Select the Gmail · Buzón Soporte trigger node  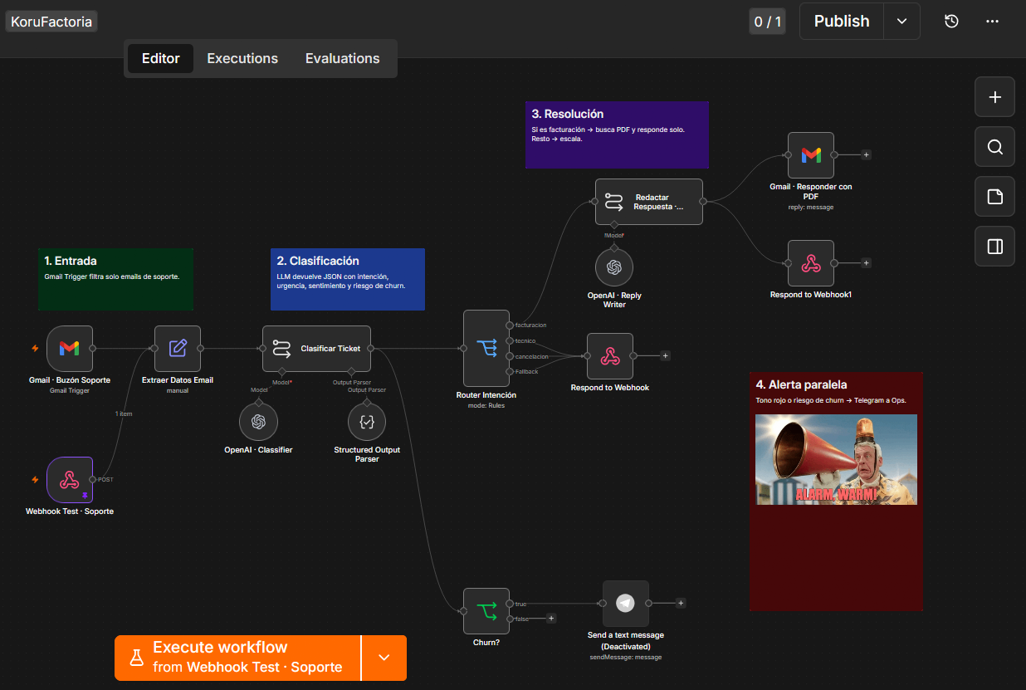pos(70,349)
